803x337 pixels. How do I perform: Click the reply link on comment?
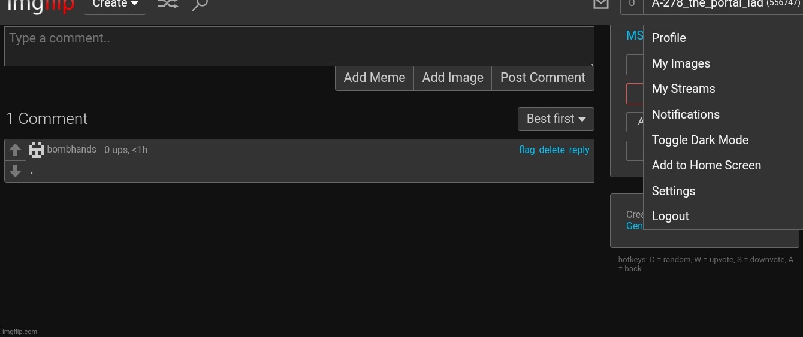click(x=579, y=150)
